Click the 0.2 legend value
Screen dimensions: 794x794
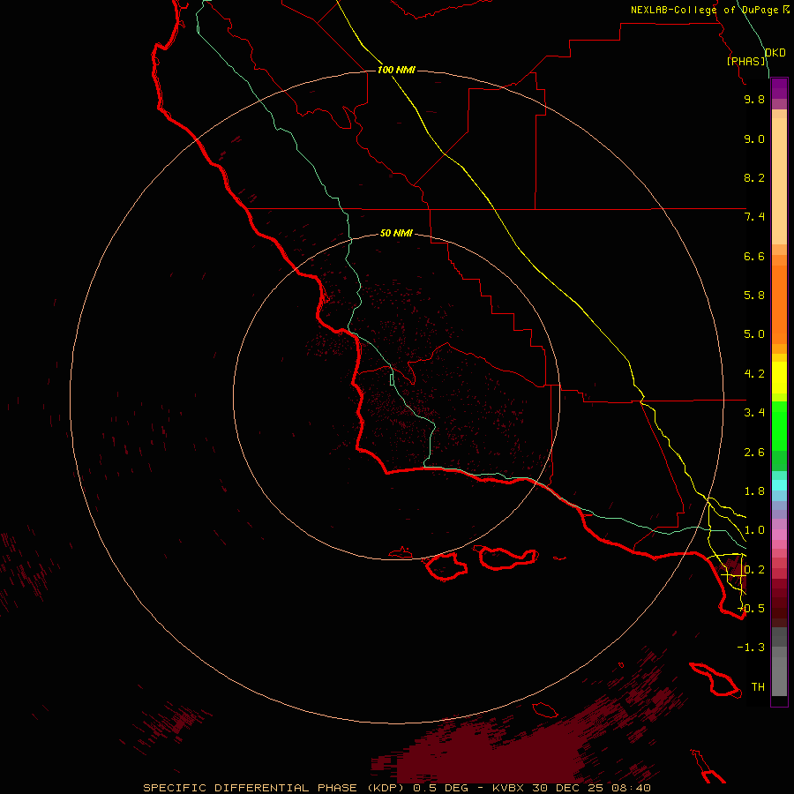(x=754, y=570)
